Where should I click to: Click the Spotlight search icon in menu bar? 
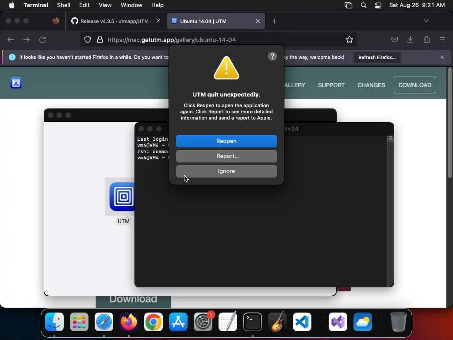364,5
